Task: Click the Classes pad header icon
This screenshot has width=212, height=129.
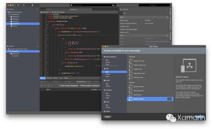Action: coord(8,46)
